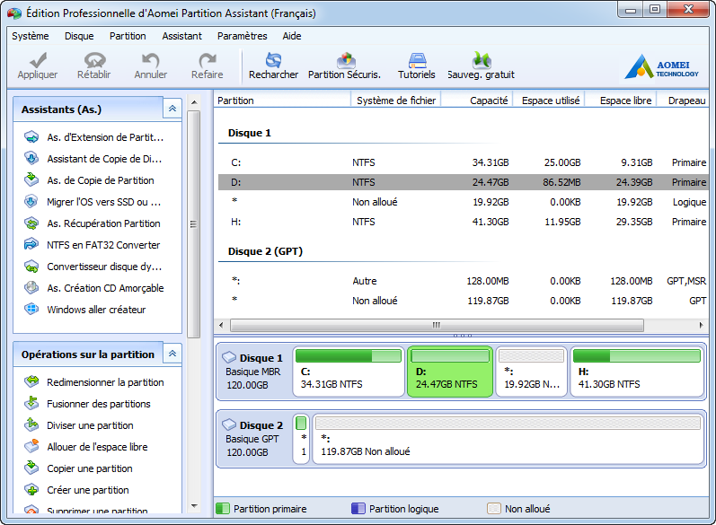Image resolution: width=716 pixels, height=525 pixels.
Task: Open the Paramètres menu
Action: [242, 36]
